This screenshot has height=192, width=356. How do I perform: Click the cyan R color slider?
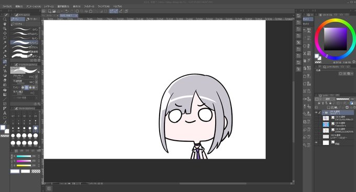click(x=24, y=156)
